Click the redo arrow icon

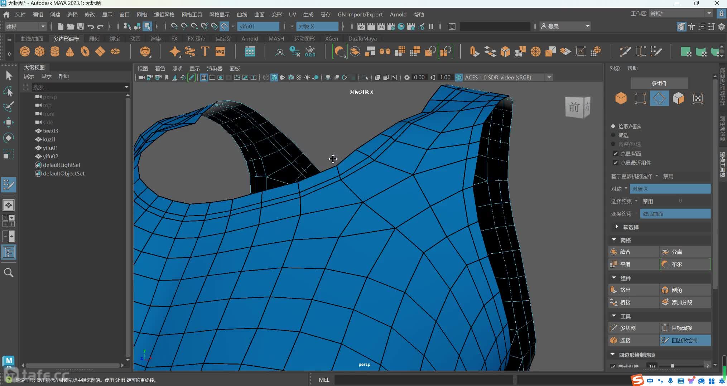[x=101, y=26]
